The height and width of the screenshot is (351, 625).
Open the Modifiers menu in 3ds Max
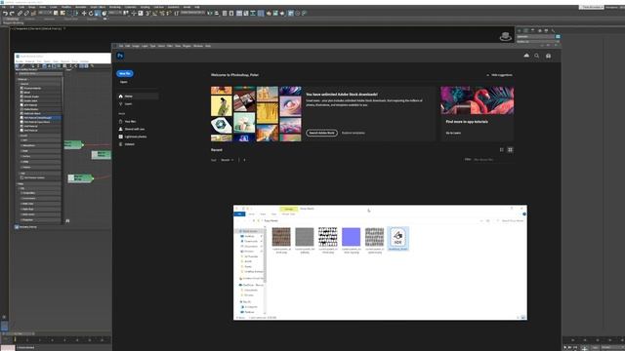pos(66,7)
